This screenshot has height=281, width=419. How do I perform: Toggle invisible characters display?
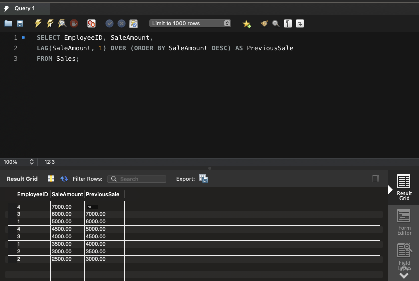click(x=288, y=23)
